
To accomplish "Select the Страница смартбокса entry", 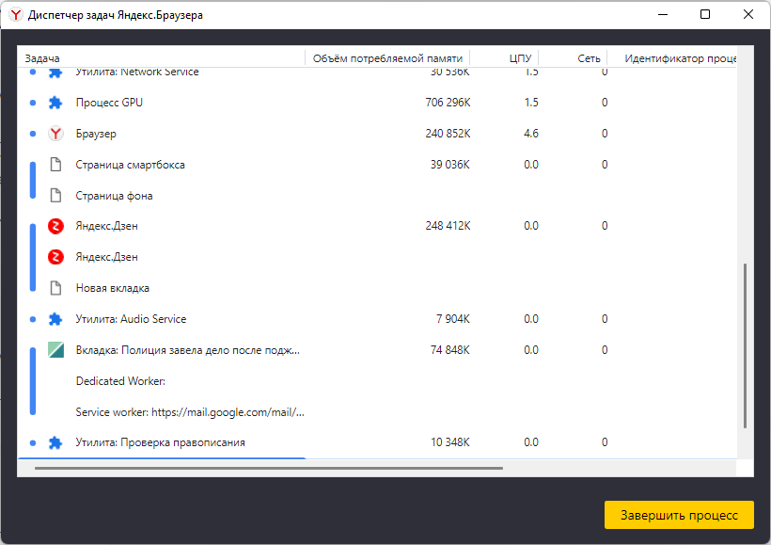I will click(377, 165).
